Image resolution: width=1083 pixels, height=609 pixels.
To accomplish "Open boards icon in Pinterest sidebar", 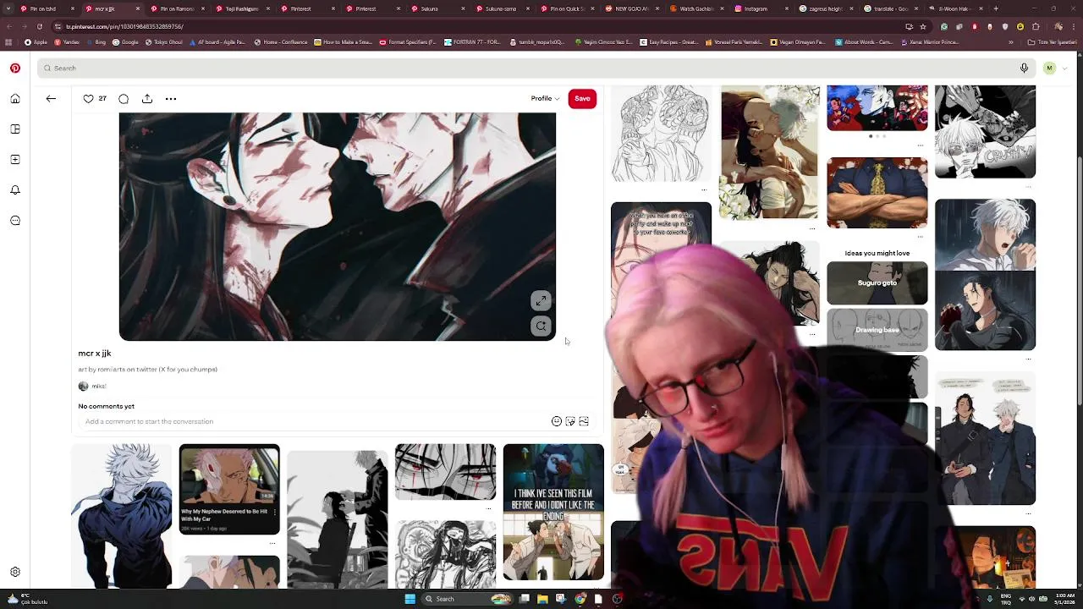I will point(15,129).
